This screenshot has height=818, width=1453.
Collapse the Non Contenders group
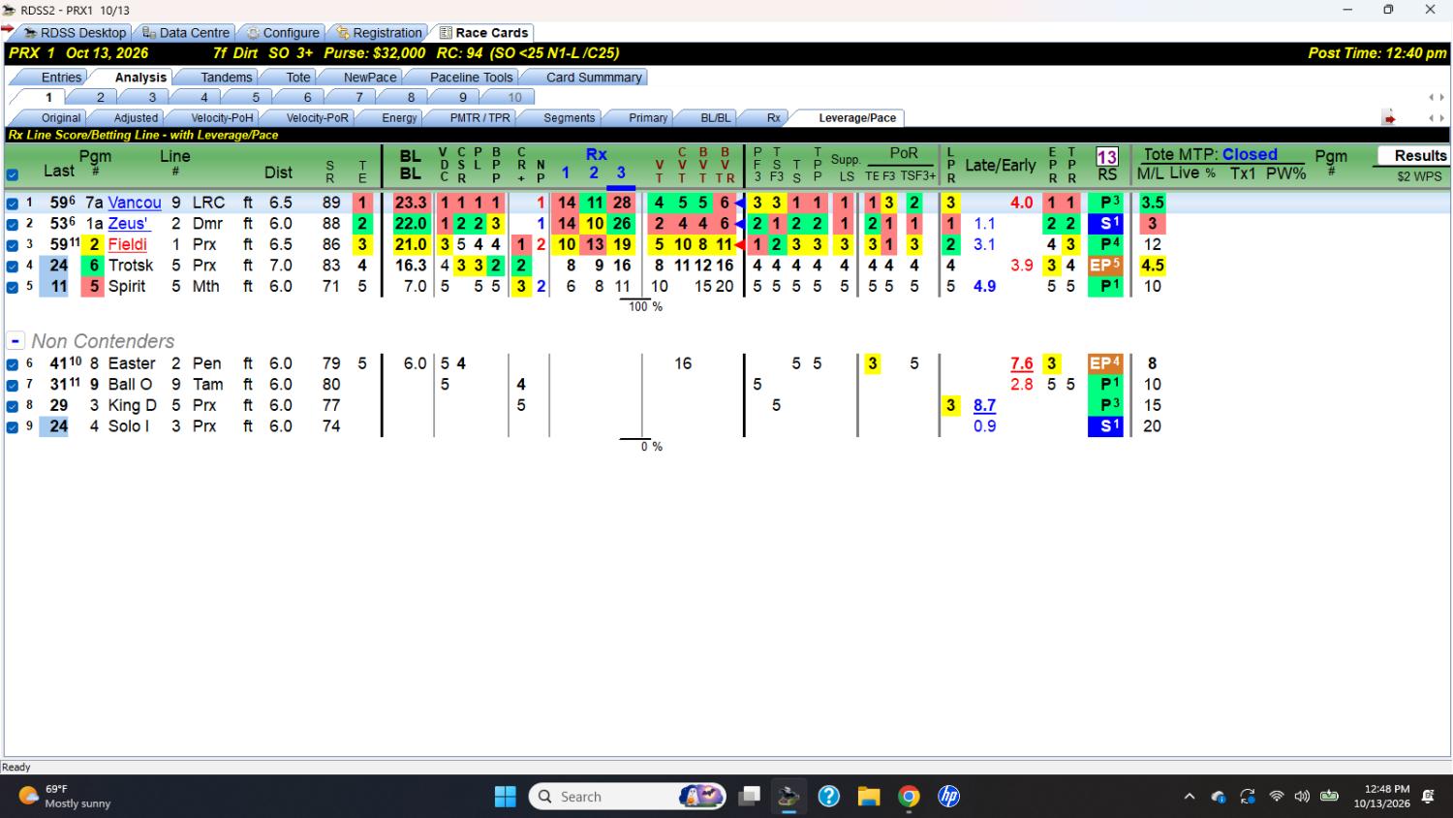15,341
